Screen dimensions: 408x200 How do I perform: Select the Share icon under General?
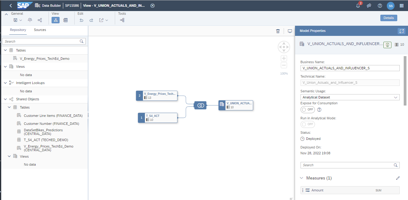40,20
